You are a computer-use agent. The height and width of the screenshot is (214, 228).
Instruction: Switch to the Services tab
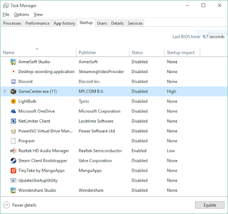135,23
